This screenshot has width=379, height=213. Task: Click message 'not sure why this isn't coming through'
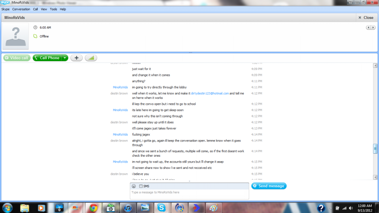(157, 116)
